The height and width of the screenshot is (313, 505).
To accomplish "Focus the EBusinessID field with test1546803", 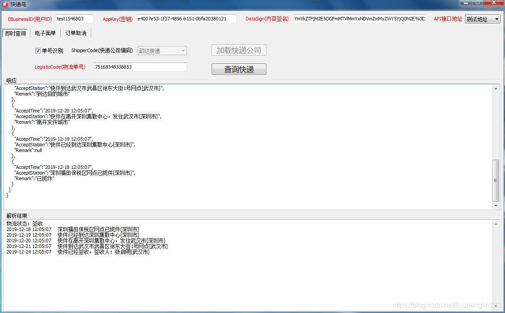I will pos(75,19).
